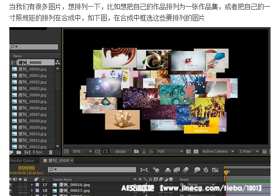Select 排列_00000.jpg in the Project panel
This screenshot has height=196, width=278.
33,69
